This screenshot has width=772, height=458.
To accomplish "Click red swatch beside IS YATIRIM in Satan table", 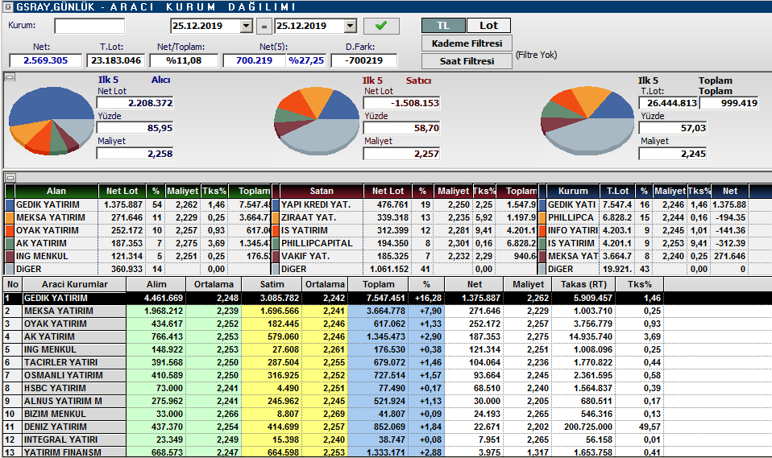I will (276, 230).
